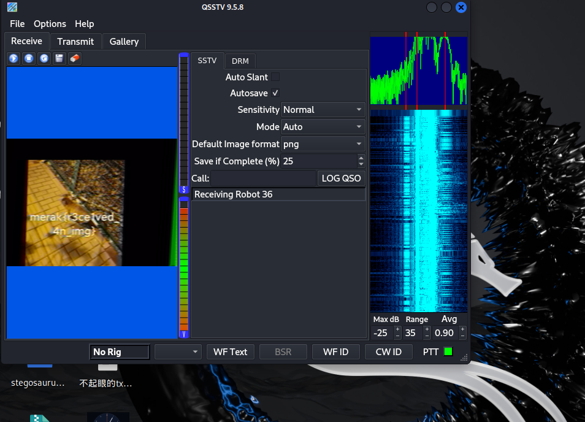Viewport: 585px width, 422px height.
Task: Click the S signal level meter
Action: (183, 123)
